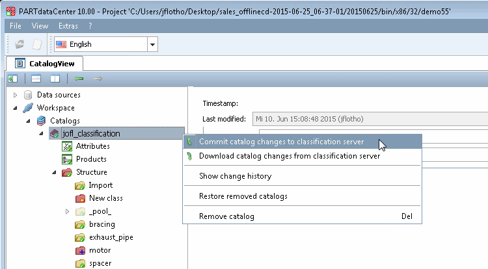Click the green back arrow icon

coord(79,79)
